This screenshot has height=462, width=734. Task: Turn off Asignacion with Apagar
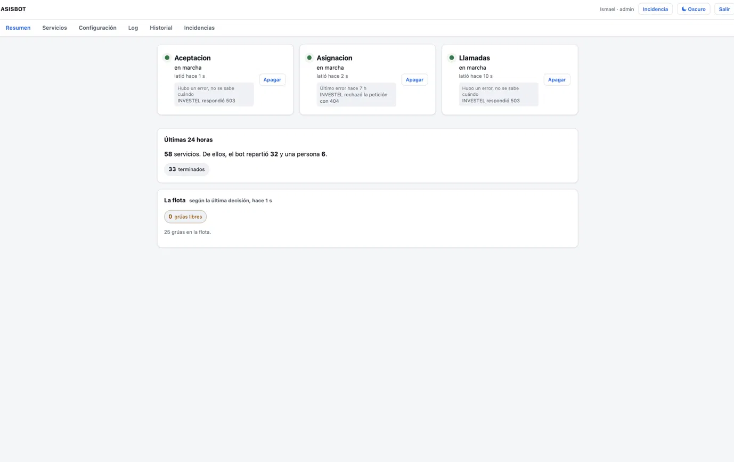[x=414, y=79]
